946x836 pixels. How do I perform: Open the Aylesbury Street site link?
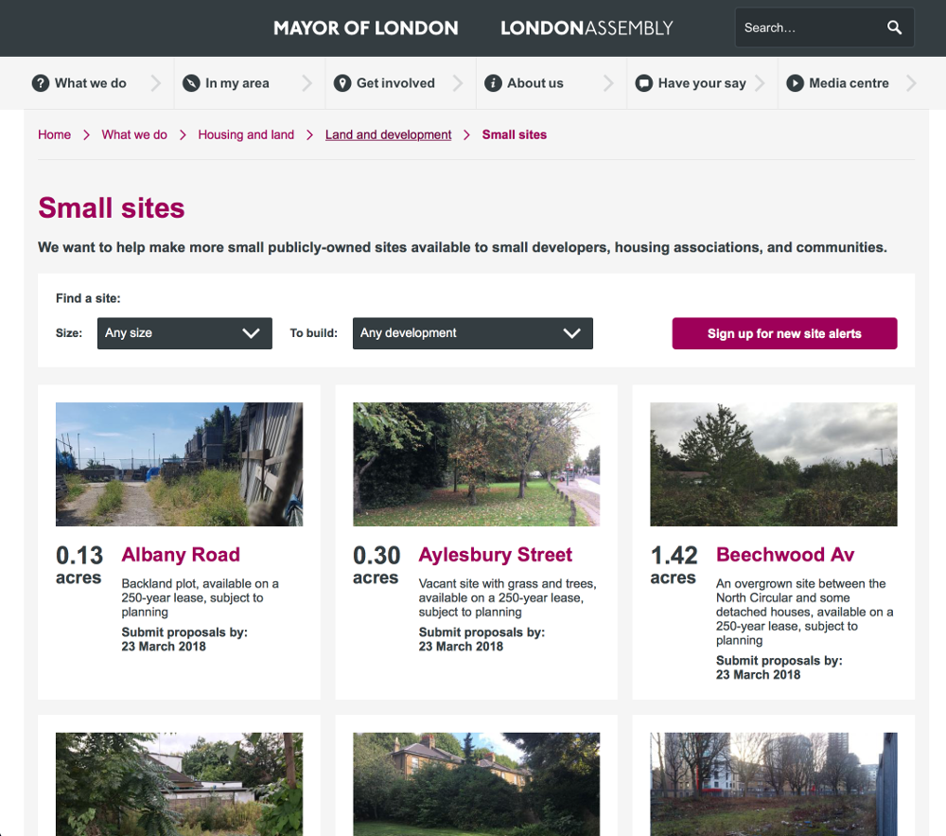496,554
